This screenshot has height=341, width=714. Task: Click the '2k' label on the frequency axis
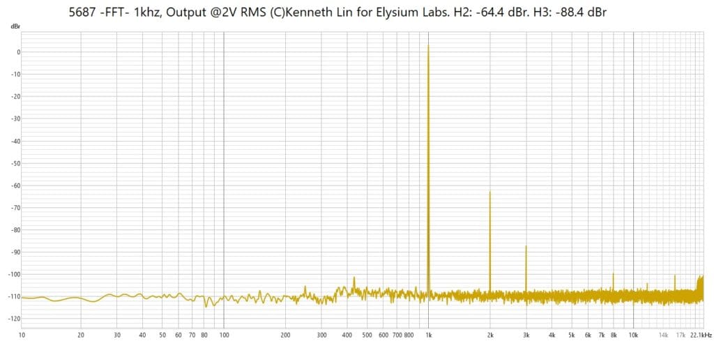pos(490,335)
